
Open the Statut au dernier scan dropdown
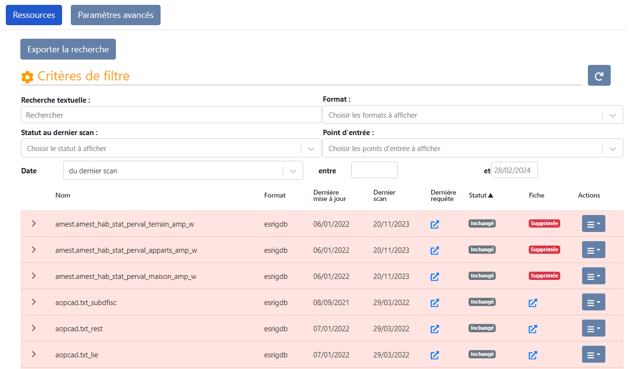tap(171, 148)
